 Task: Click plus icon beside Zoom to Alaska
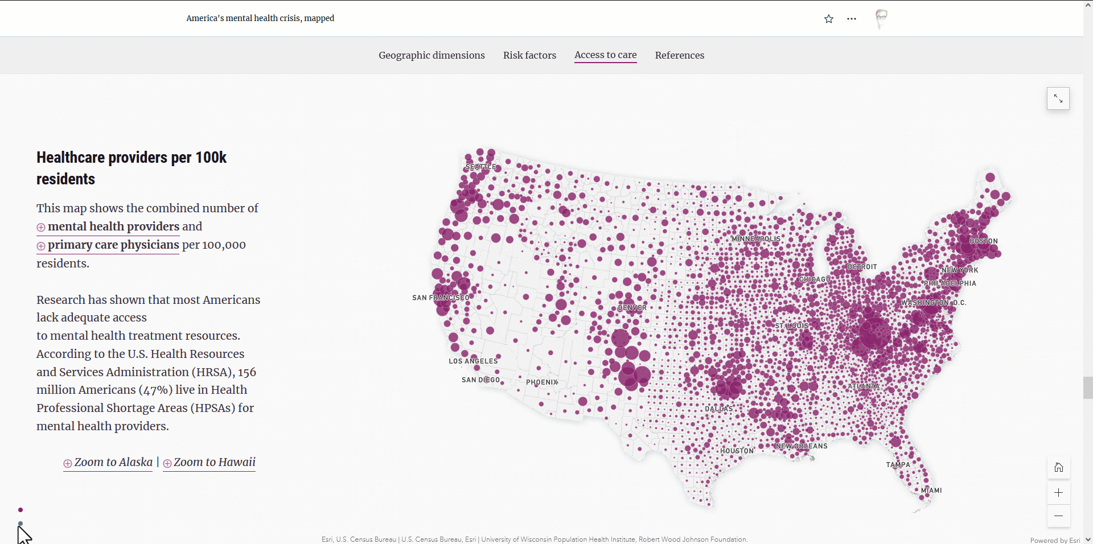(68, 463)
